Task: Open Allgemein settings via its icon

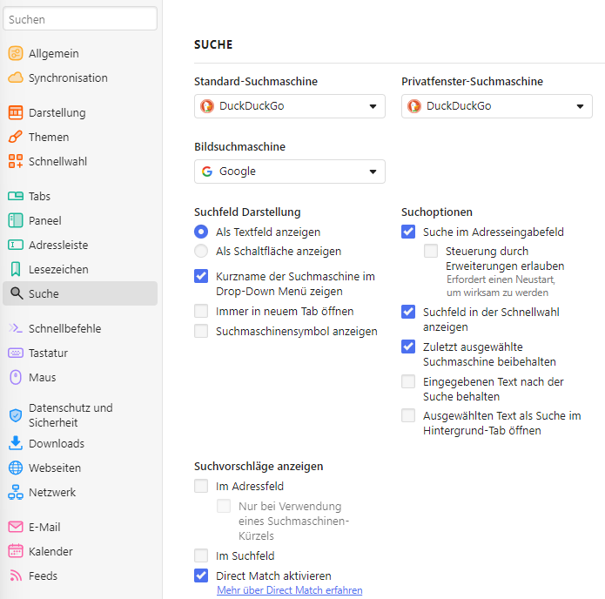Action: 16,54
